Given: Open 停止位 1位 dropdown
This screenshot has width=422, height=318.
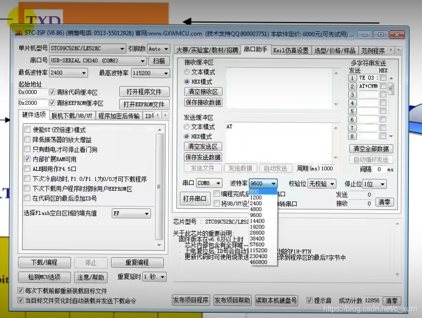Looking at the screenshot, I should click(x=375, y=184).
